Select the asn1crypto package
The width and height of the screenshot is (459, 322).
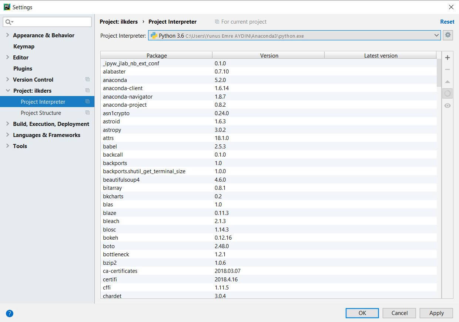click(269, 113)
